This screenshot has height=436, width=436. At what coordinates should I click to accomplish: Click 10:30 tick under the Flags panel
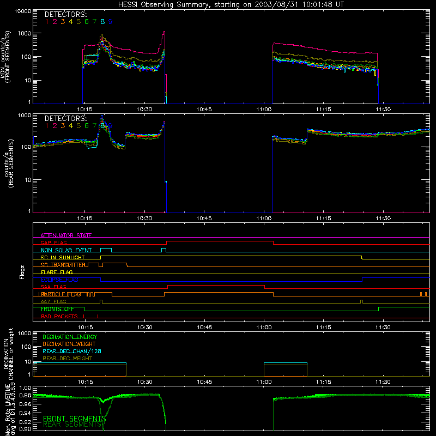(144, 328)
